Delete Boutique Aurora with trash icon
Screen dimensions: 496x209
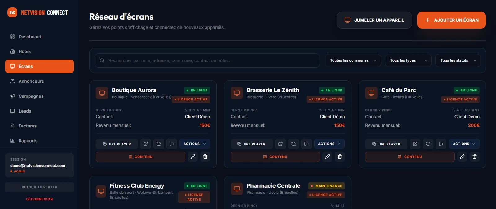coord(205,157)
